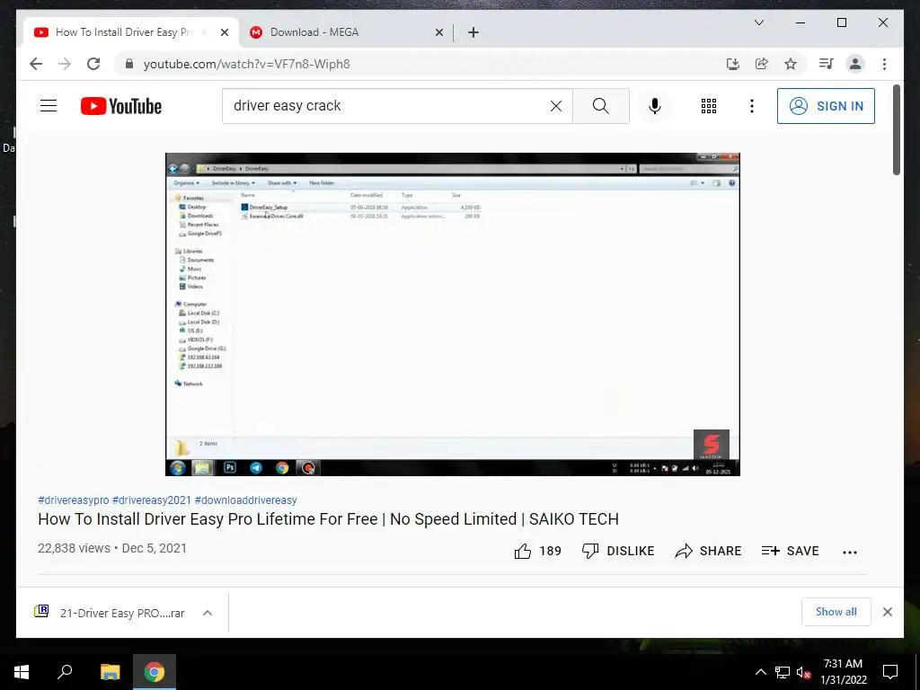Image resolution: width=920 pixels, height=690 pixels.
Task: Open the Chrome three-dot menu
Action: (884, 64)
